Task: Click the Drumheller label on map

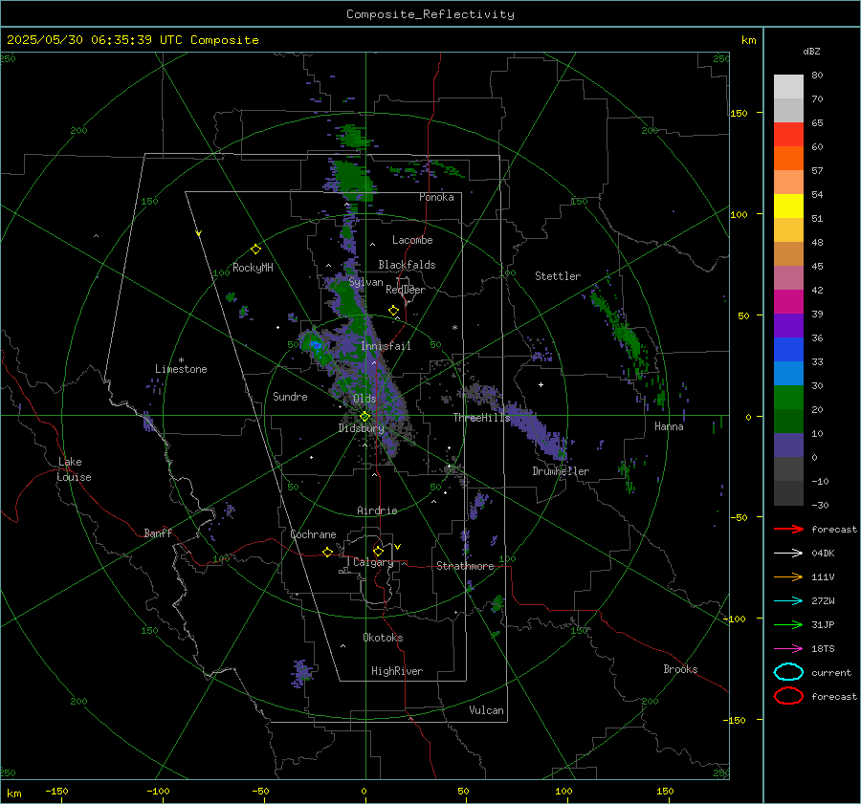Action: click(561, 471)
